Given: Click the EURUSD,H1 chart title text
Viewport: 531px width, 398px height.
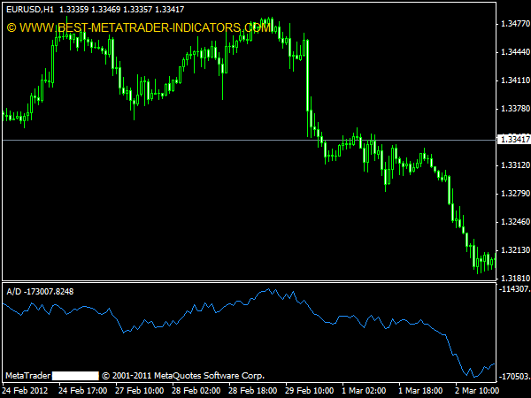Looking at the screenshot, I should click(x=30, y=10).
